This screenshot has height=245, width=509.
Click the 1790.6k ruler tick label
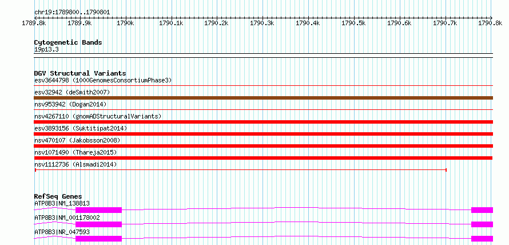[400, 23]
